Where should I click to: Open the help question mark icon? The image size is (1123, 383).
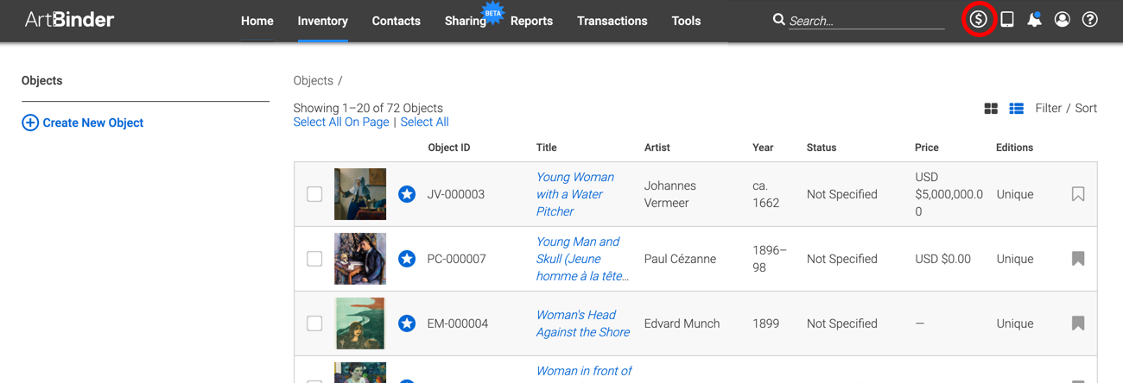pos(1090,19)
